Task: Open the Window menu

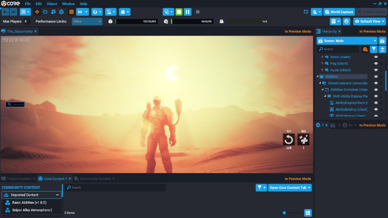Action: pos(68,4)
